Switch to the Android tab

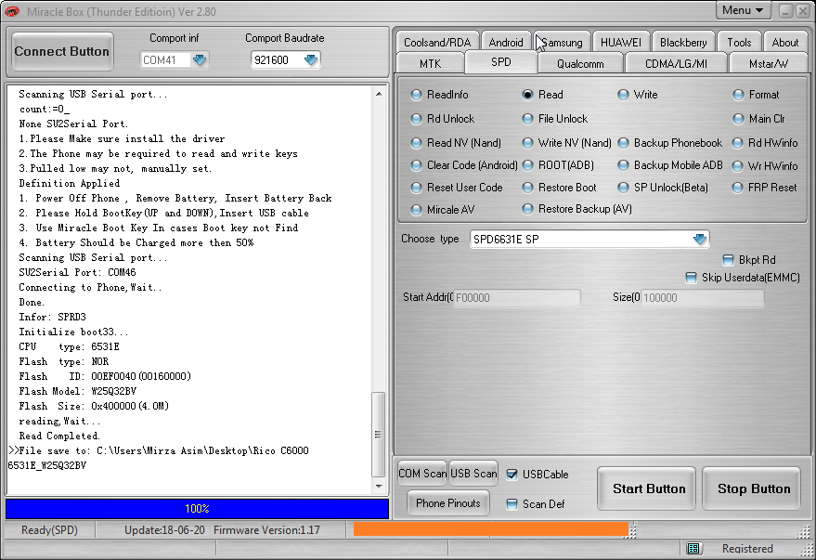click(505, 42)
